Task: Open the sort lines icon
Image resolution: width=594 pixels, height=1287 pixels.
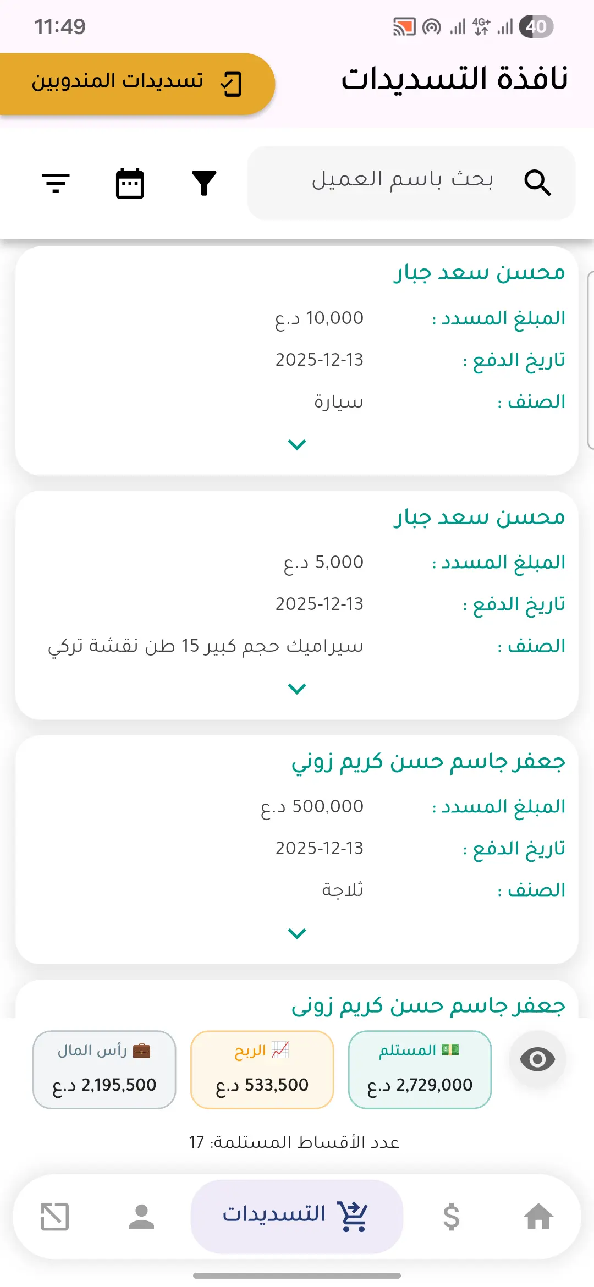Action: tap(56, 183)
